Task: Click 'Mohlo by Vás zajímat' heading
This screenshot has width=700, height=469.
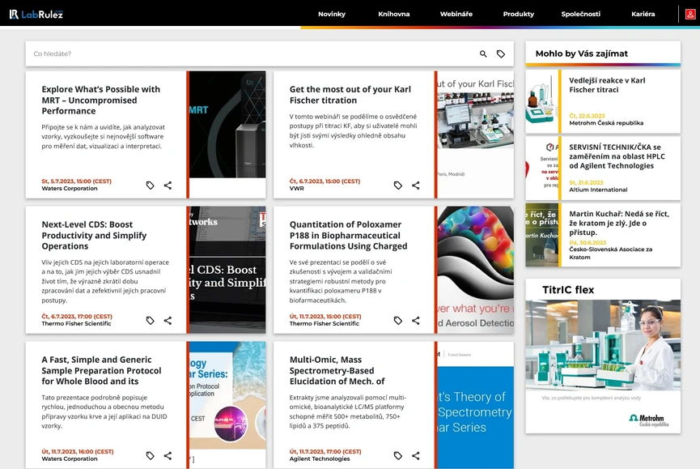Action: [582, 53]
